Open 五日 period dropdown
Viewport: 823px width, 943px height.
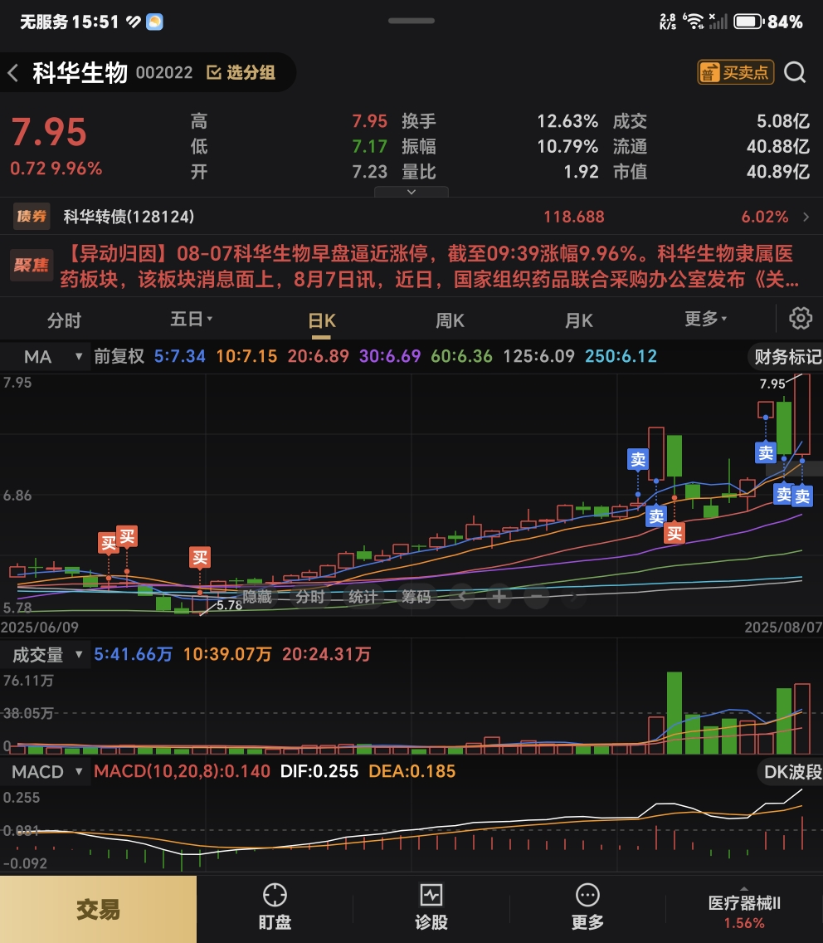click(x=191, y=319)
